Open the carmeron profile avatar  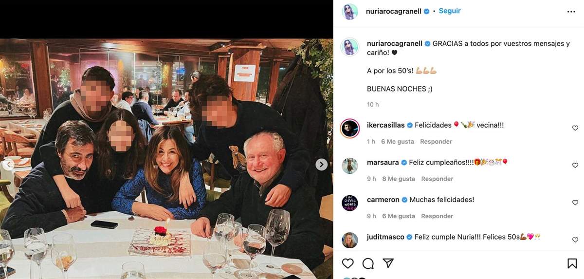click(x=350, y=203)
